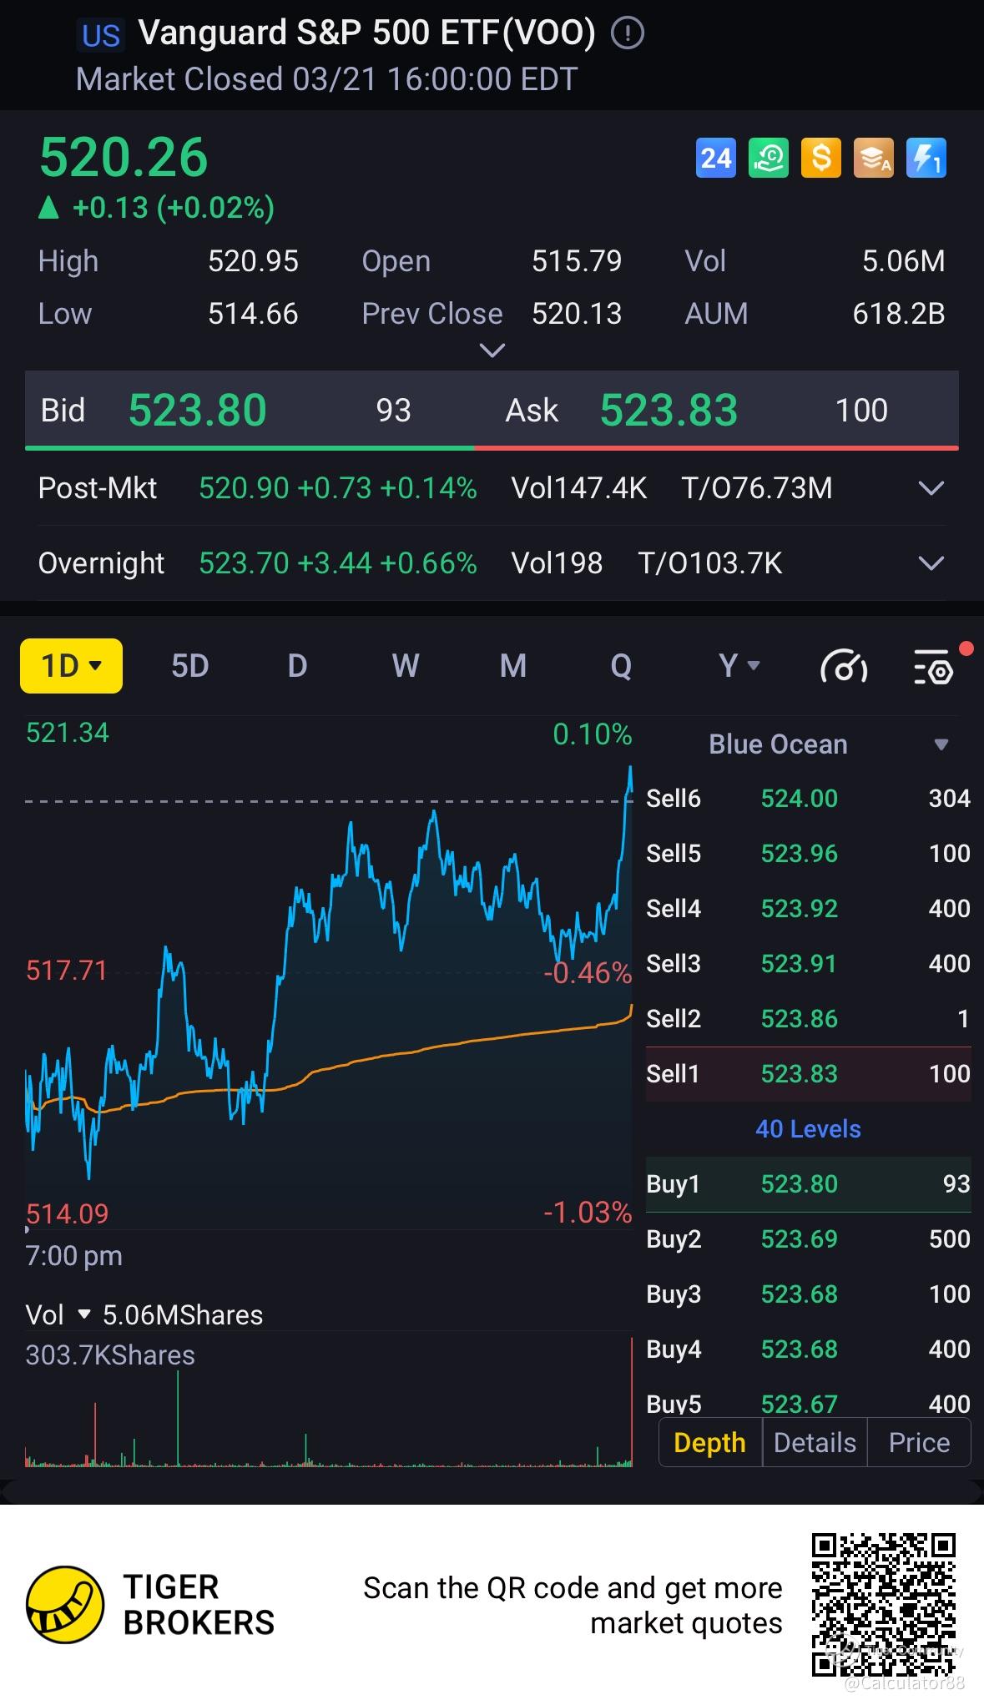This screenshot has width=984, height=1705.
Task: Tap the QR code image
Action: coord(884,1604)
